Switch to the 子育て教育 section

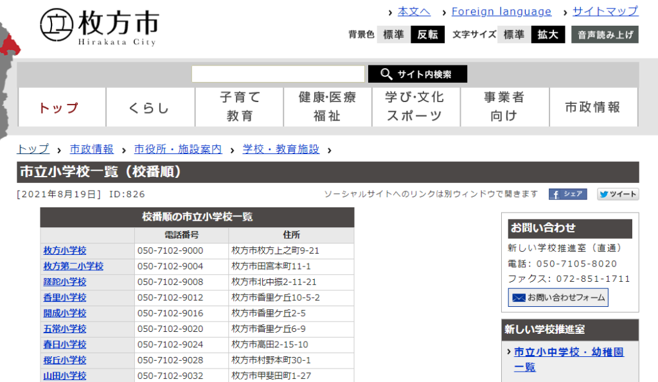point(238,107)
